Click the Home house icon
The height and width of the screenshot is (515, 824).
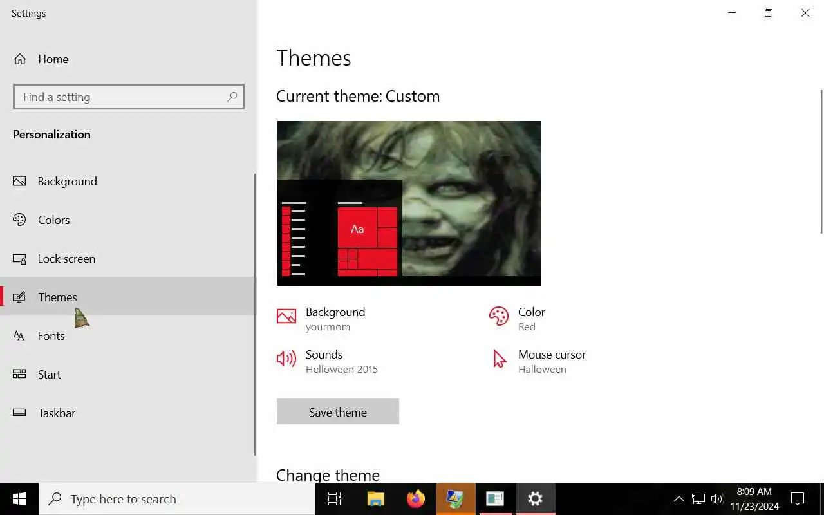coord(20,59)
